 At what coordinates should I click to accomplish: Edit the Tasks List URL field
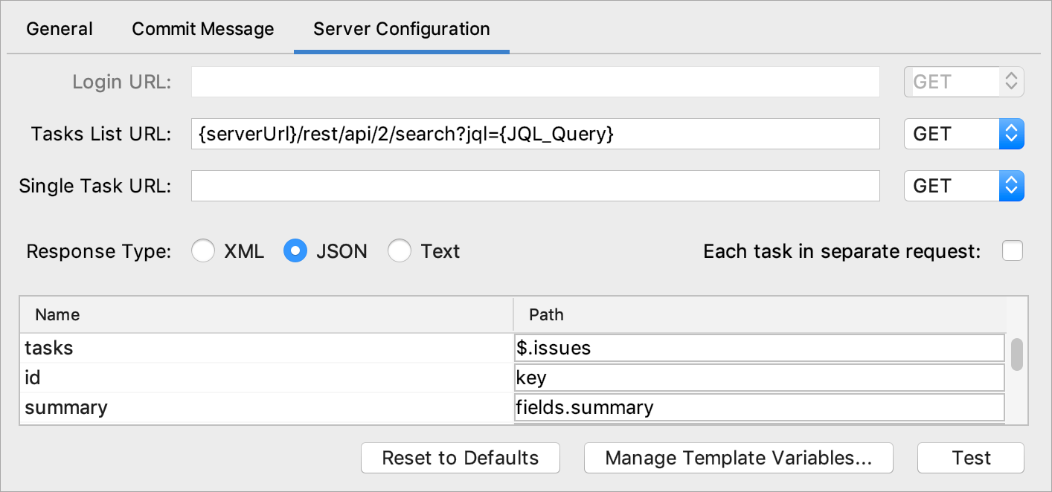(x=534, y=134)
